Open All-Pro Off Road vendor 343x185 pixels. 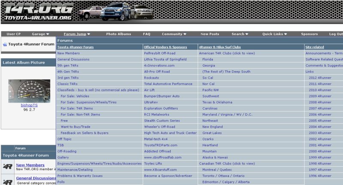coord(157,72)
